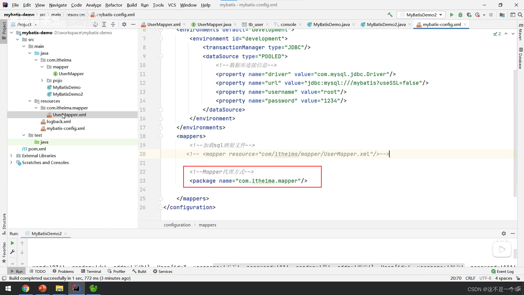
Task: Open Project Structure dialog icon
Action: click(502, 15)
